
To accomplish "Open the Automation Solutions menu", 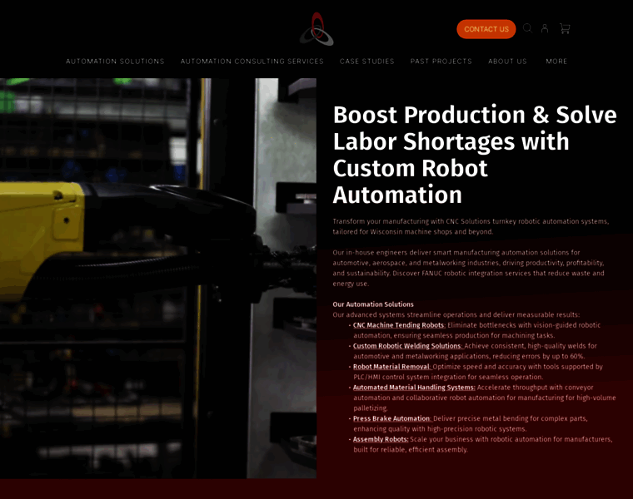I will coord(115,62).
